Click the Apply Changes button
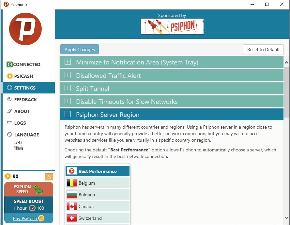The width and height of the screenshot is (290, 225). [80, 49]
